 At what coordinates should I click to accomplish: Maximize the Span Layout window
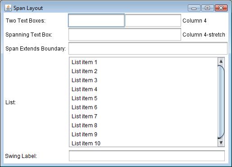[208, 8]
